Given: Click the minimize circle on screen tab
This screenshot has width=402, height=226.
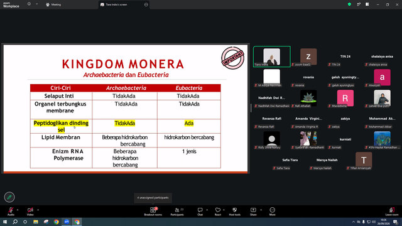Looking at the screenshot, I should click(x=146, y=4).
